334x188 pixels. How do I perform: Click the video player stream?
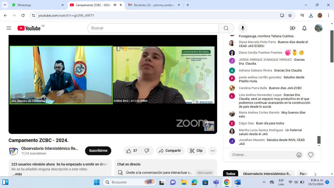coord(113,84)
